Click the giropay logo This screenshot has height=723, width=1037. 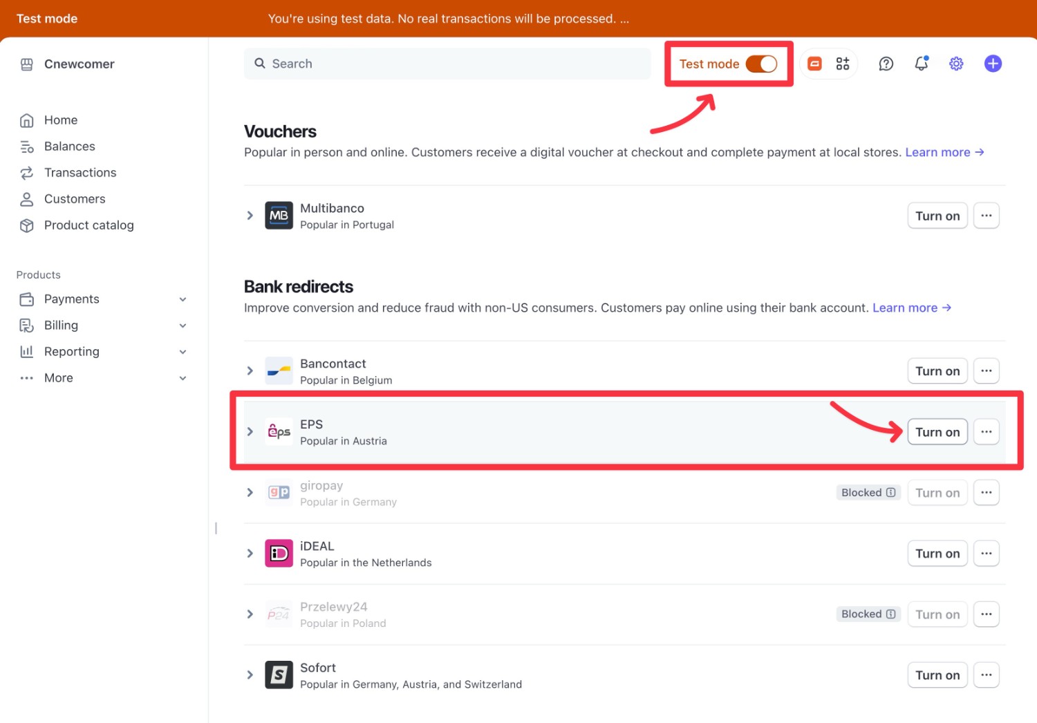[279, 493]
